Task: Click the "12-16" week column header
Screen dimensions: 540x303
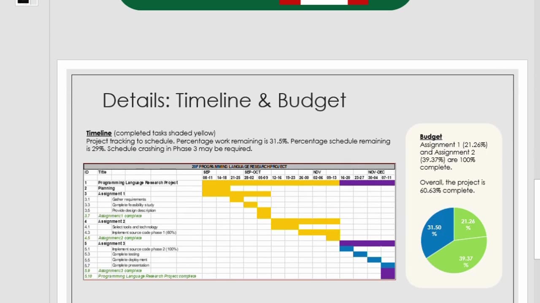Action: pyautogui.click(x=277, y=178)
